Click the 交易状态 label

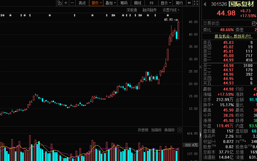211,23
